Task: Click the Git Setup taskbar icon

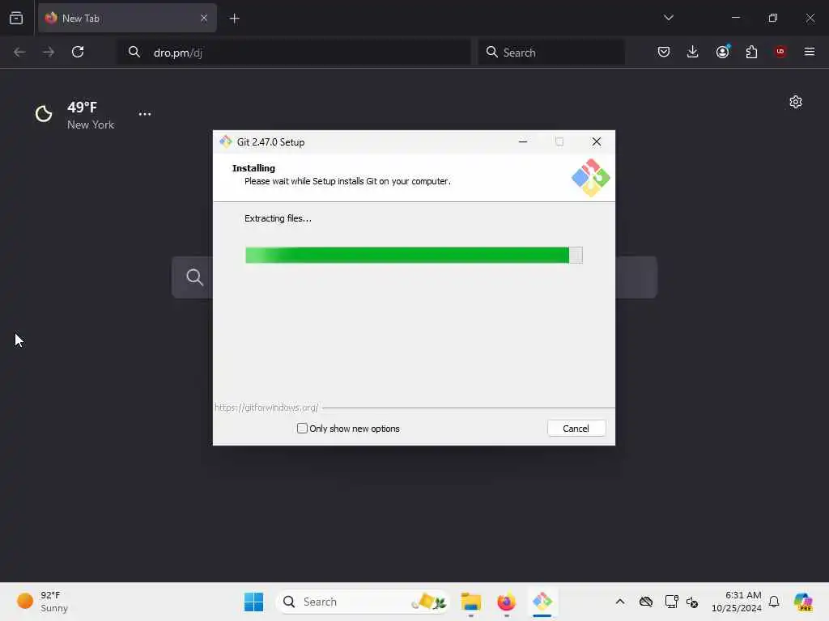Action: [x=542, y=602]
